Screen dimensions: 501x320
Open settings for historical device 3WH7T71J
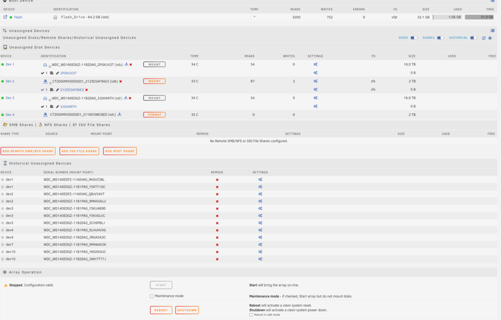[260, 259]
